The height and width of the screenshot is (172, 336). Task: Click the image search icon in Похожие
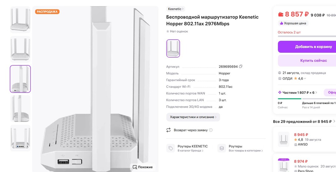[135, 167]
